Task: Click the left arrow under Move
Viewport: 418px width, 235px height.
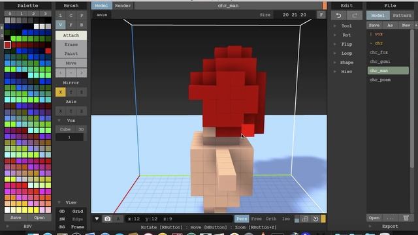Action: [x=61, y=72]
